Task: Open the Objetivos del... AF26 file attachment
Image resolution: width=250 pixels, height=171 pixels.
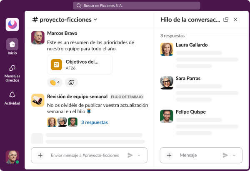Action: 80,64
